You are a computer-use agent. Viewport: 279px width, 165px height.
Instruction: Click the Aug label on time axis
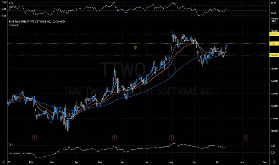[171, 162]
